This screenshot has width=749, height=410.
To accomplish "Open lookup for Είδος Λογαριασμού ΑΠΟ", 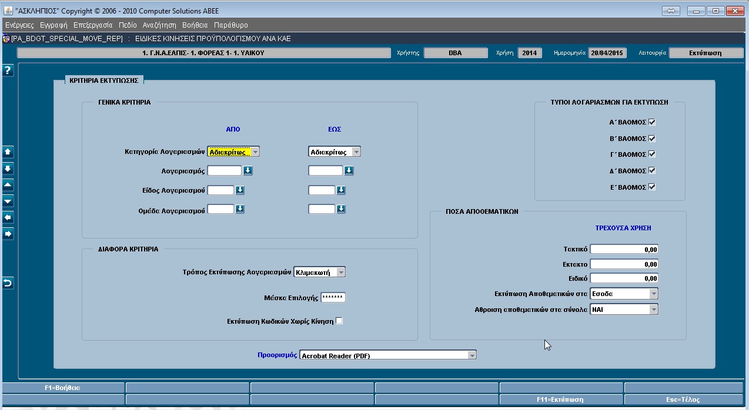I will pos(240,190).
